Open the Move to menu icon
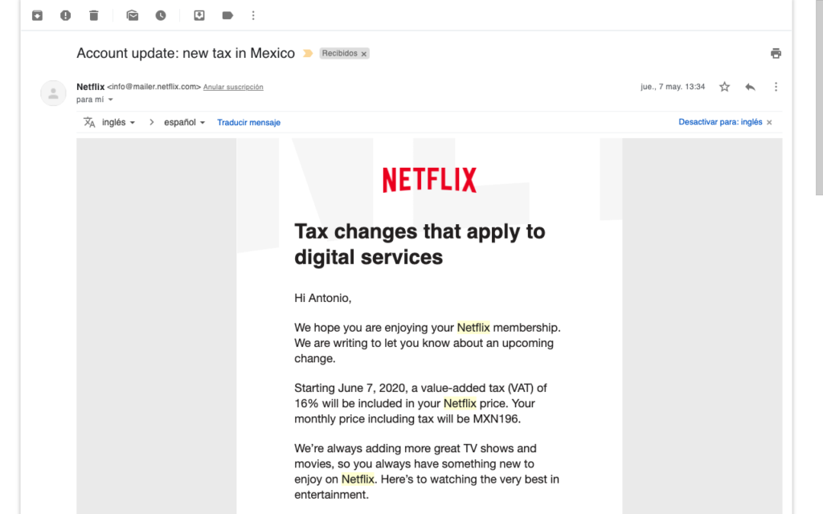The height and width of the screenshot is (514, 823). pos(199,16)
